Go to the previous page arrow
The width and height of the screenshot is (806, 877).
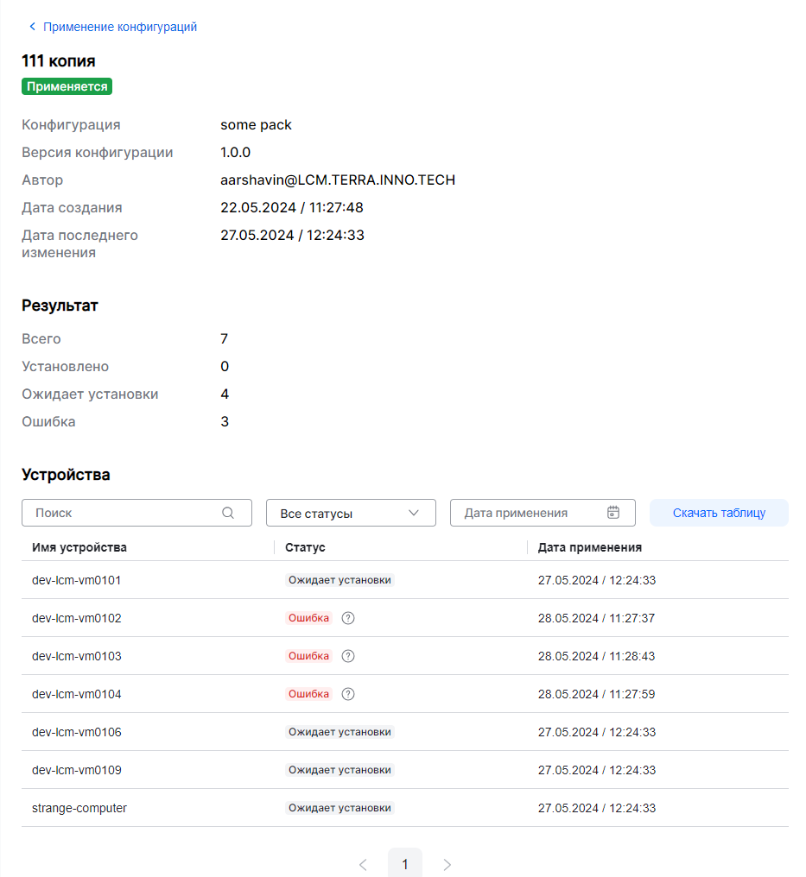pos(363,864)
